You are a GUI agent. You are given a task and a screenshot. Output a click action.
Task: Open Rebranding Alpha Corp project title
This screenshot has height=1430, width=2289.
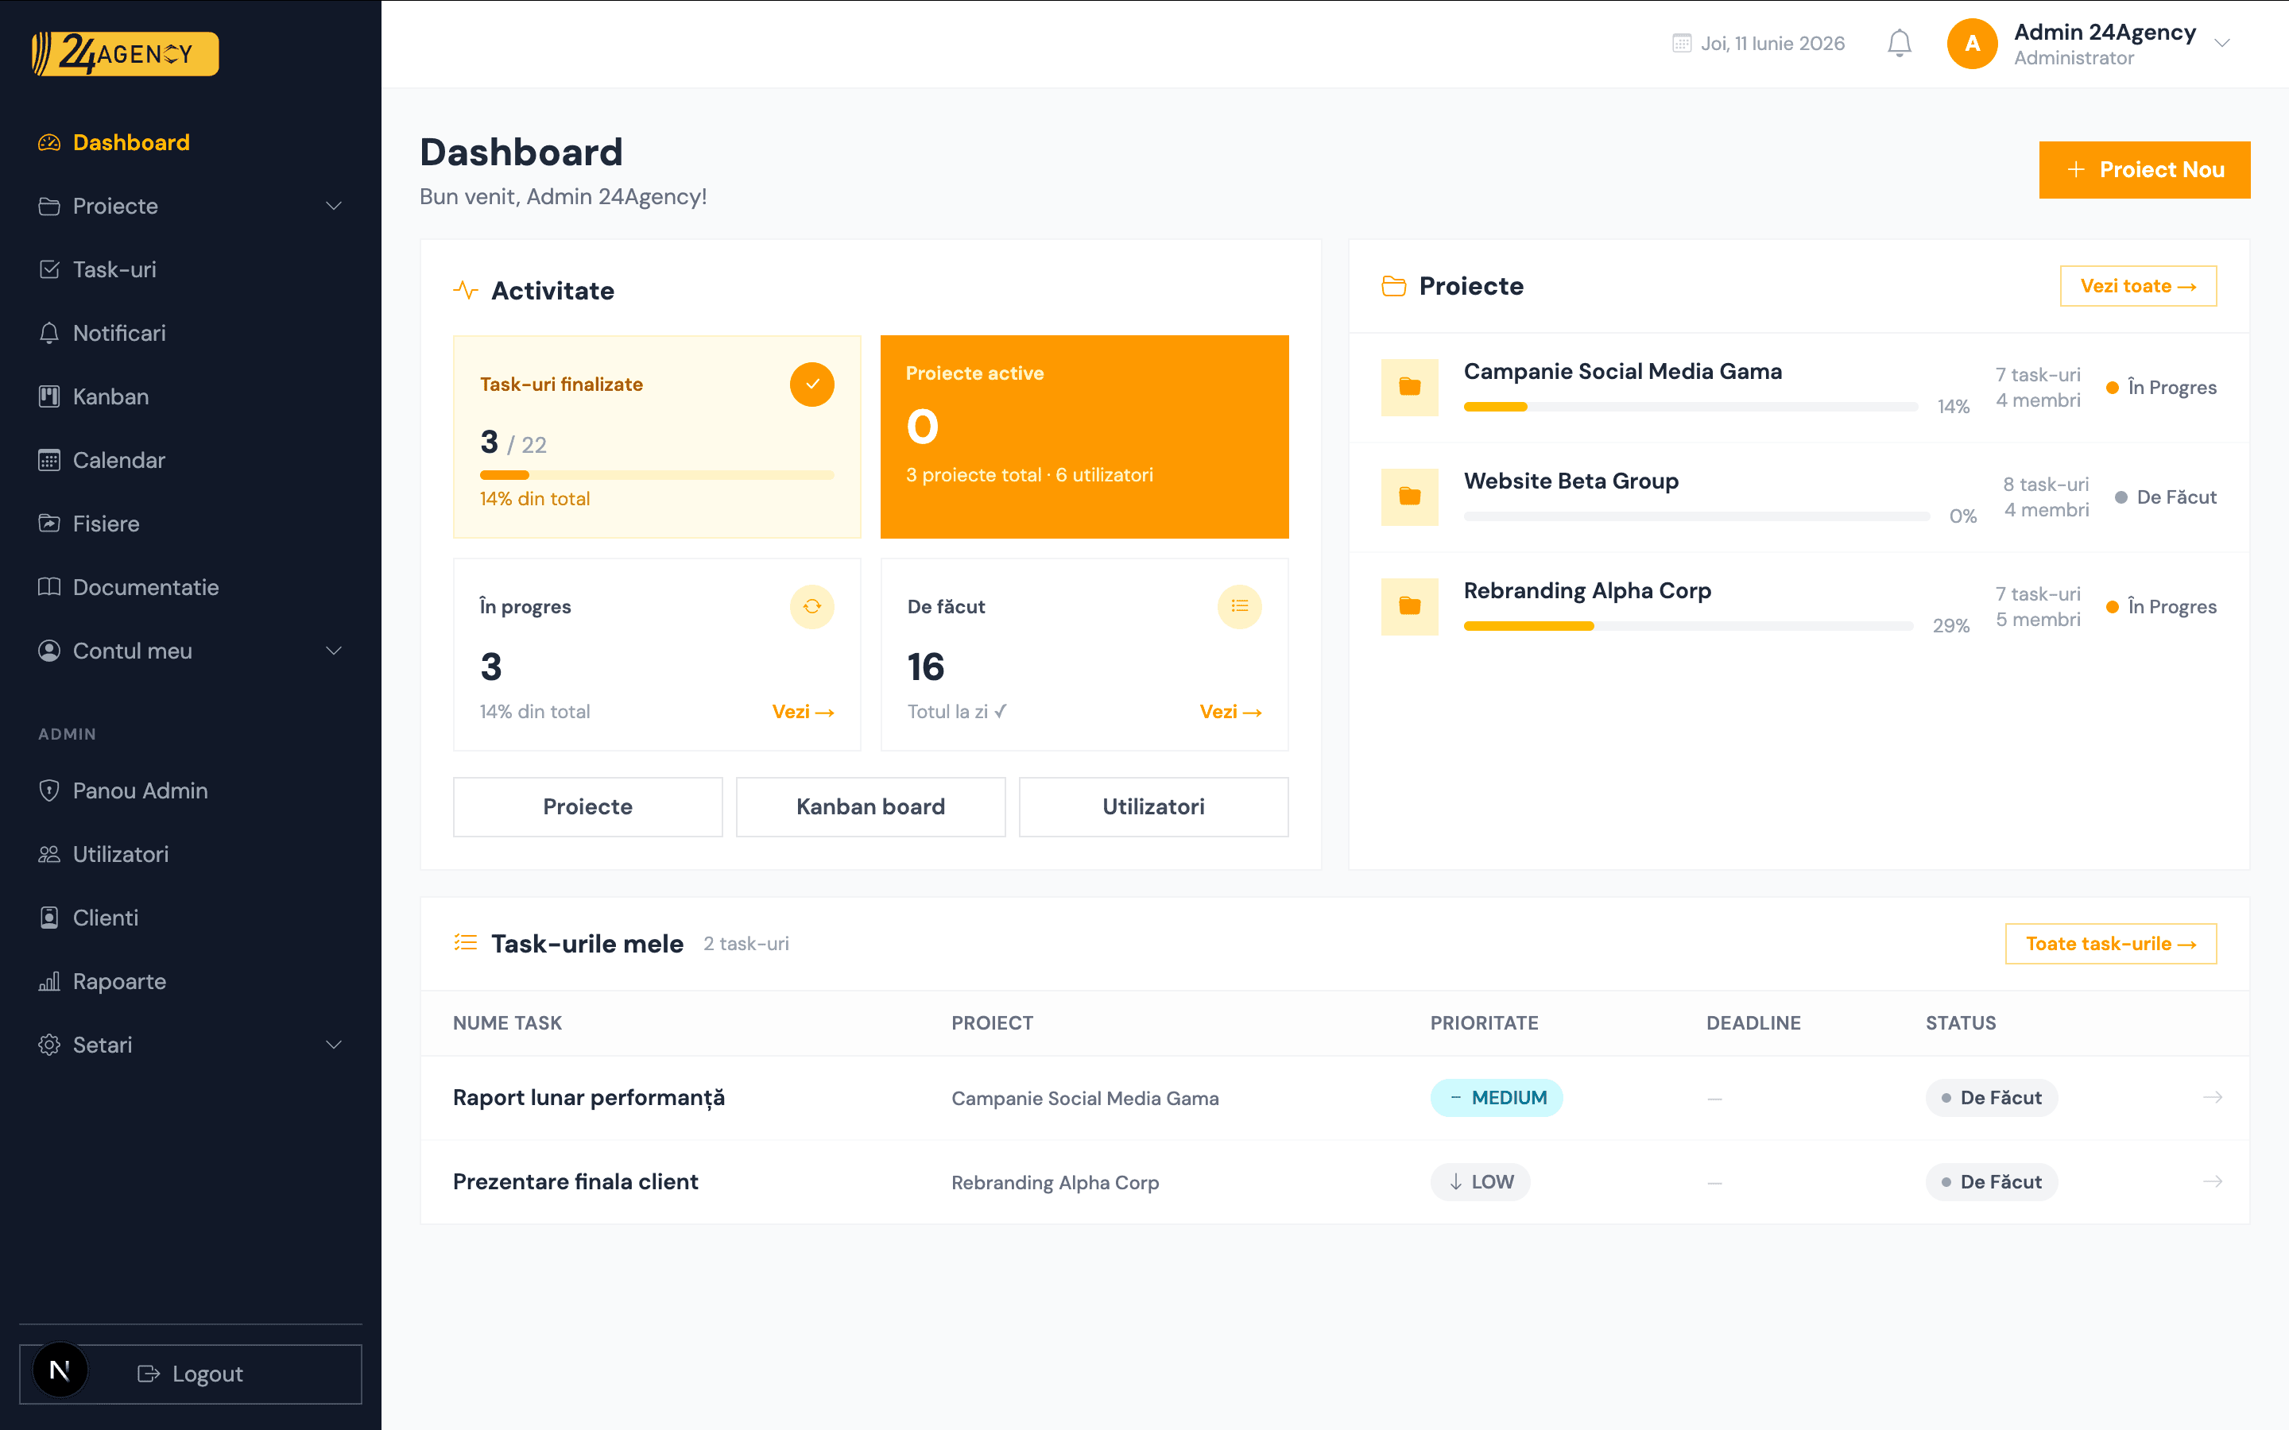click(x=1587, y=591)
